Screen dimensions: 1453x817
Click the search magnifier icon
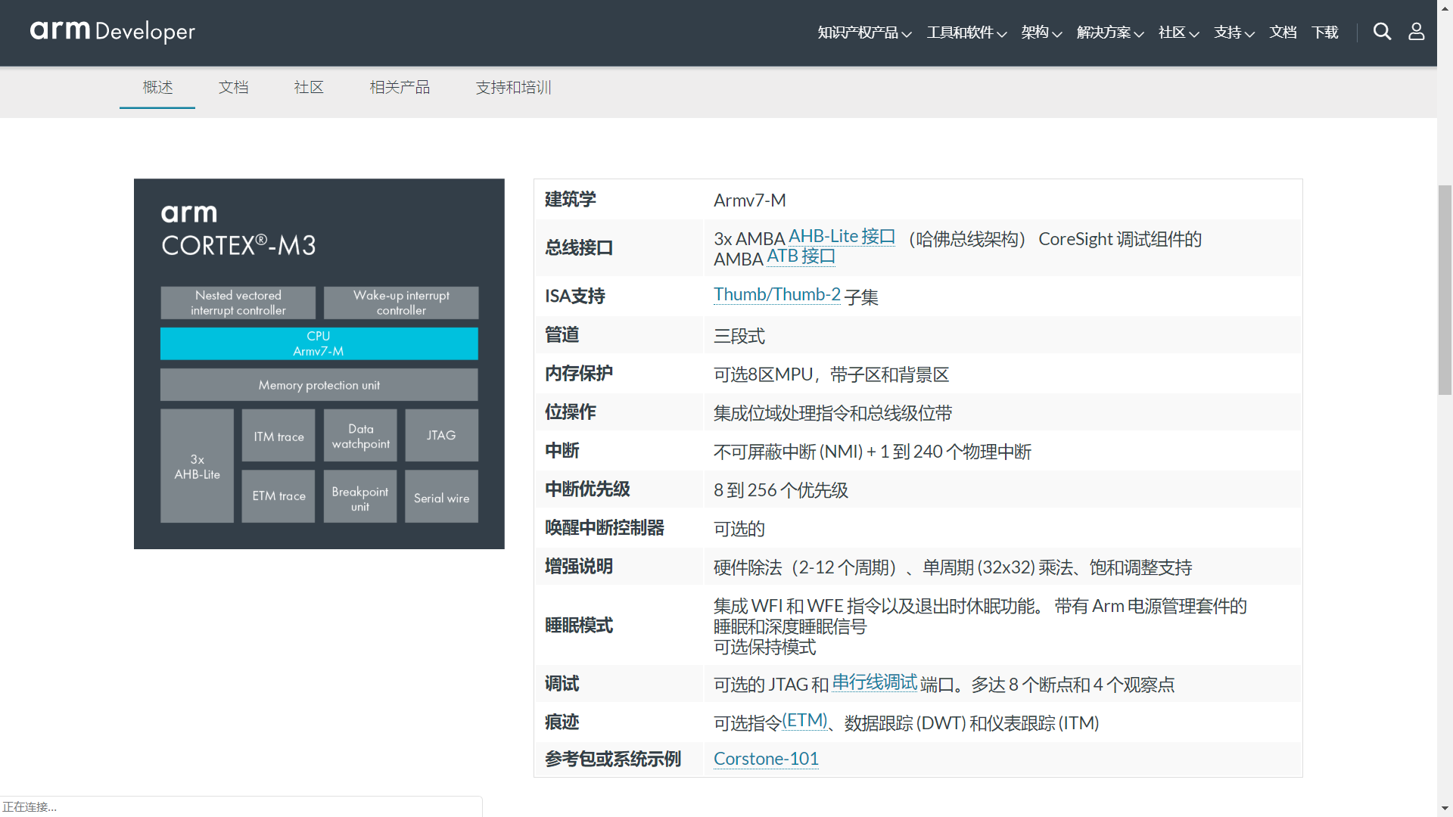coord(1382,32)
